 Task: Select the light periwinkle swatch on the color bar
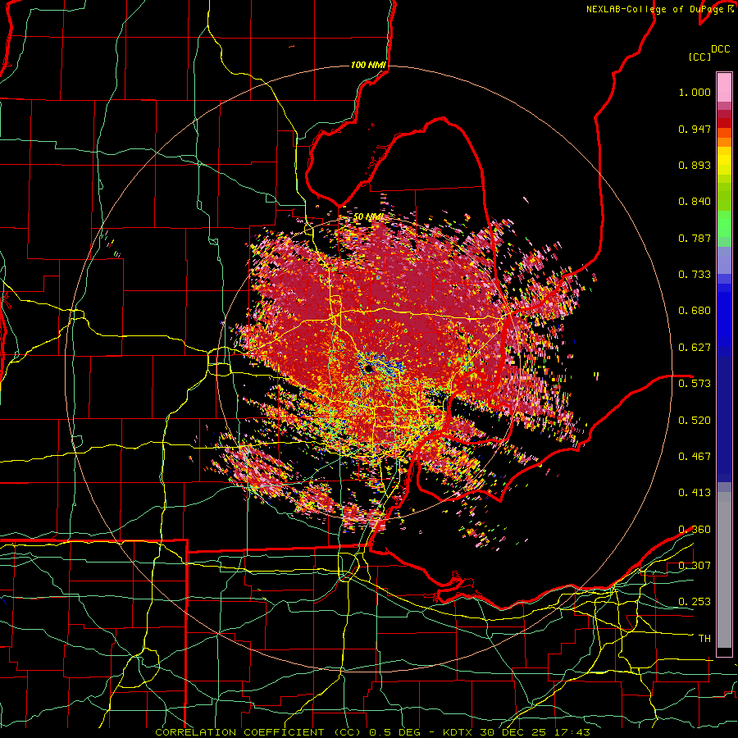[724, 260]
